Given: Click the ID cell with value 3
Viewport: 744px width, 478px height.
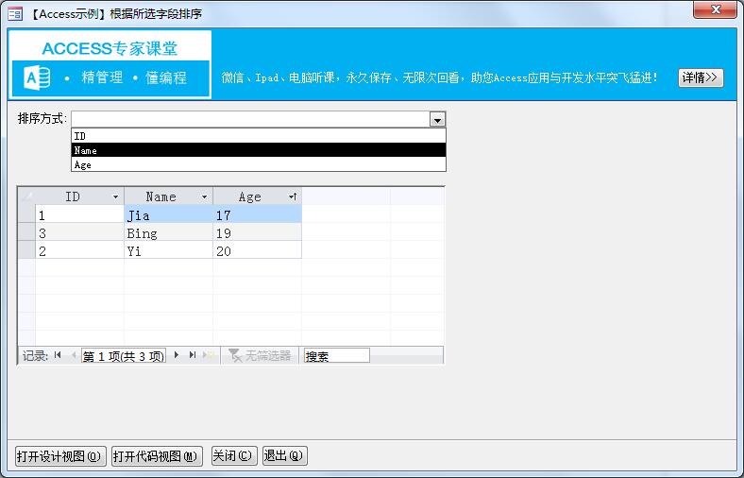Looking at the screenshot, I should click(79, 233).
